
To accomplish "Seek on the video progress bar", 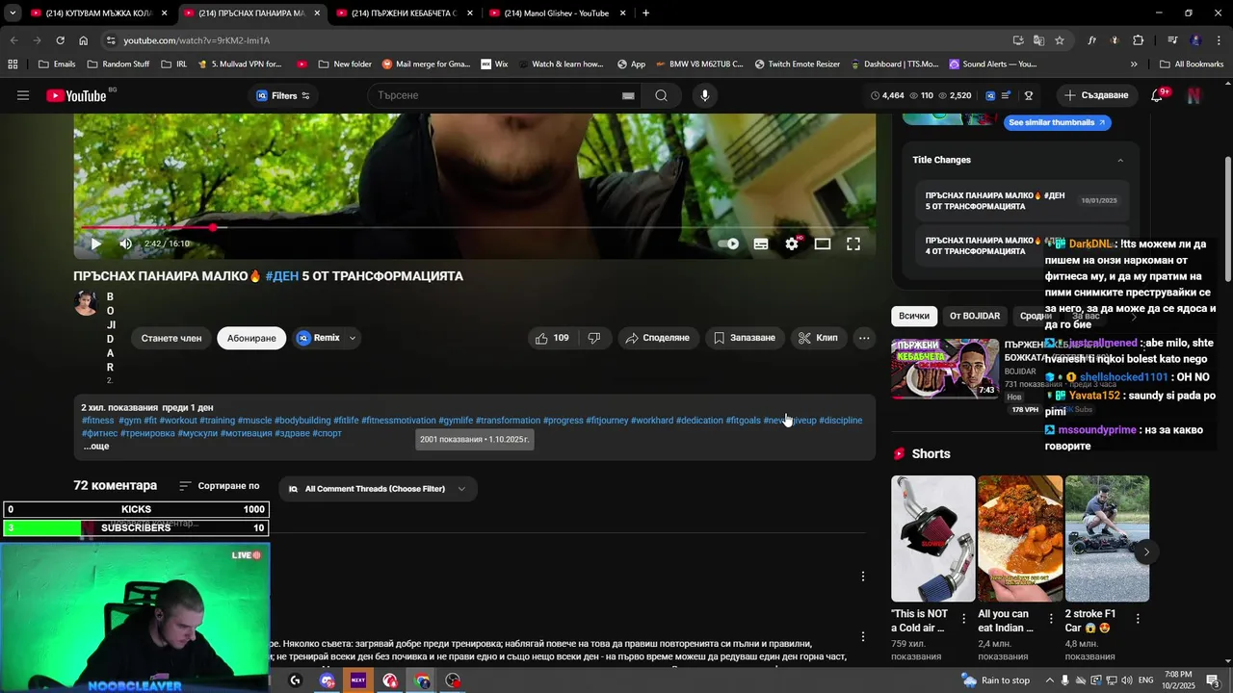I will (475, 228).
